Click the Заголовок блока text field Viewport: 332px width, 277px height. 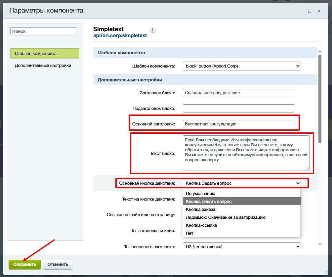click(x=238, y=93)
